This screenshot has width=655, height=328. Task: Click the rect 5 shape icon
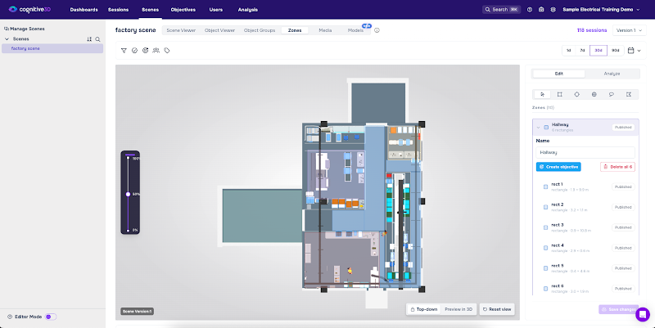[x=545, y=268]
